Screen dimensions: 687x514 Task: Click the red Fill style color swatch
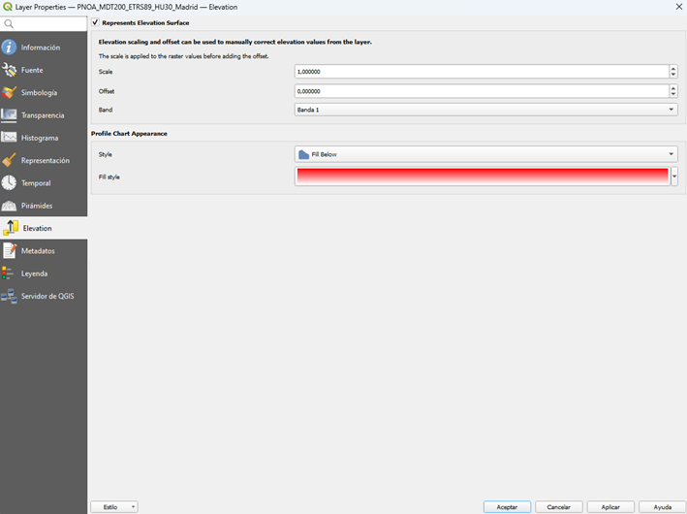pos(482,177)
